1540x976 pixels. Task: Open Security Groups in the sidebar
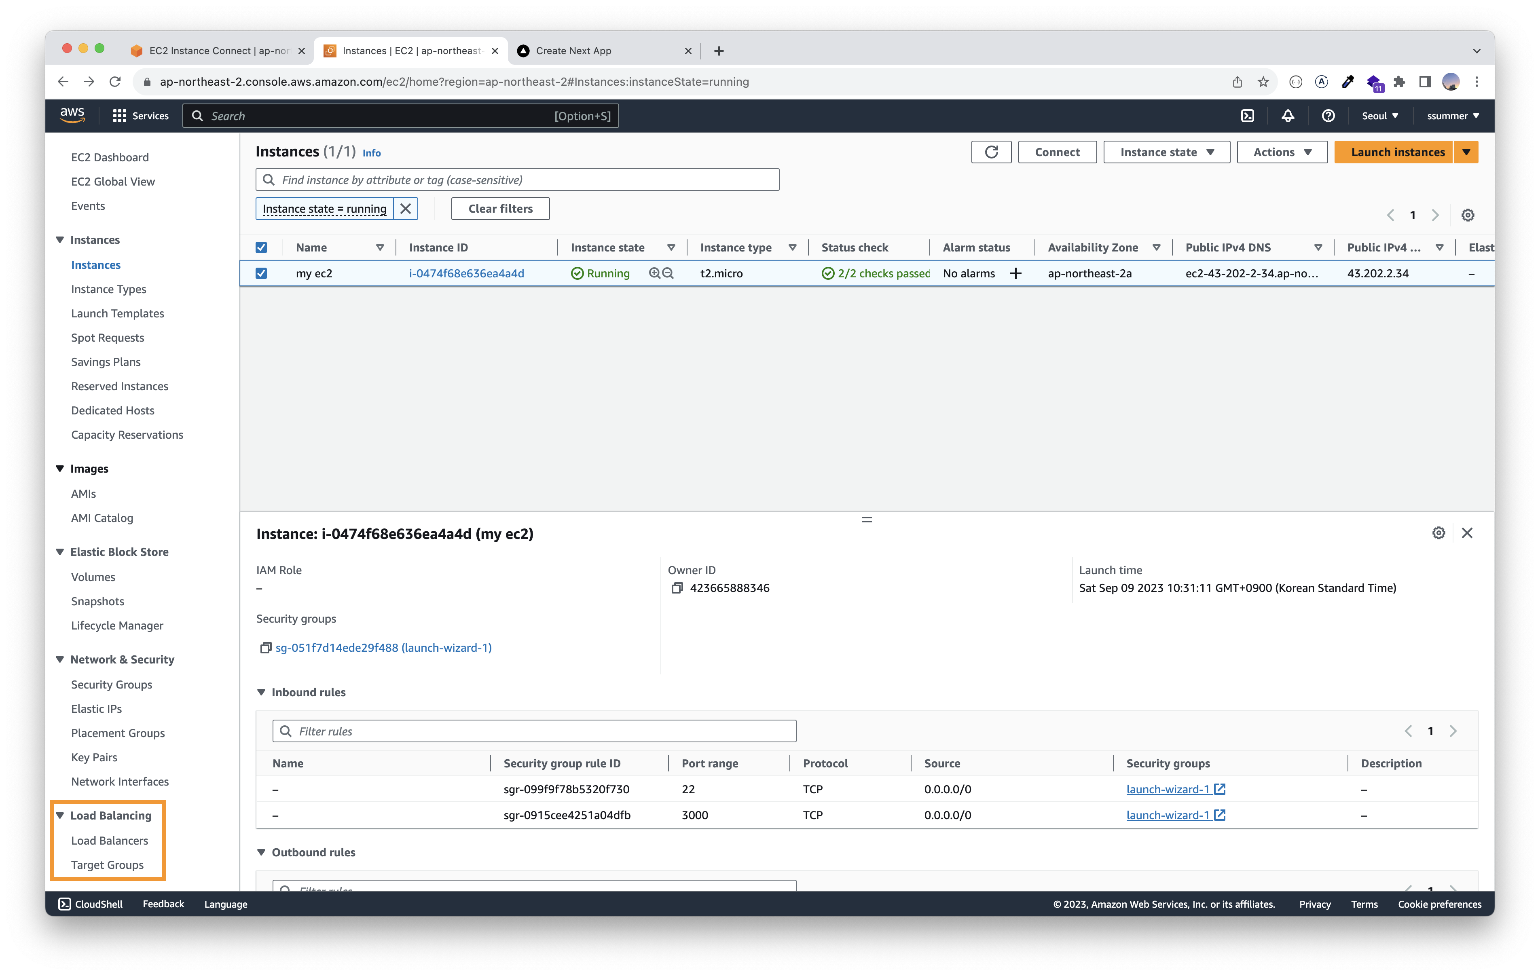click(x=111, y=684)
